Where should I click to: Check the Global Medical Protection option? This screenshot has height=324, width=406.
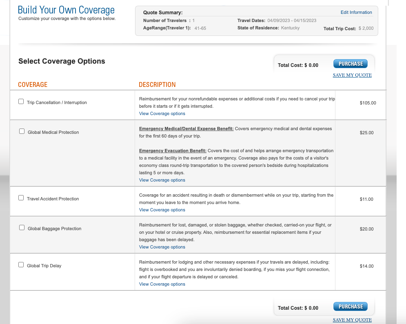22,131
